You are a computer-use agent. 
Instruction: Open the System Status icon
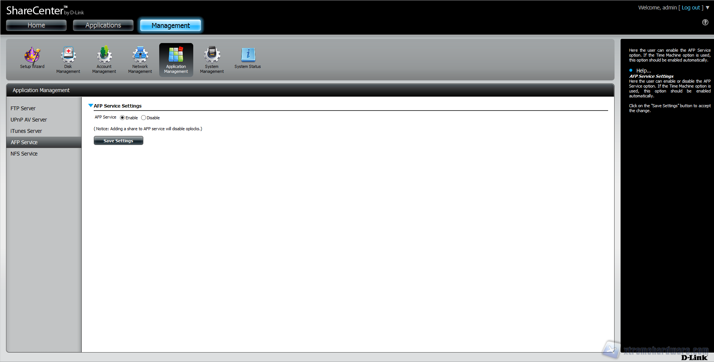(248, 58)
